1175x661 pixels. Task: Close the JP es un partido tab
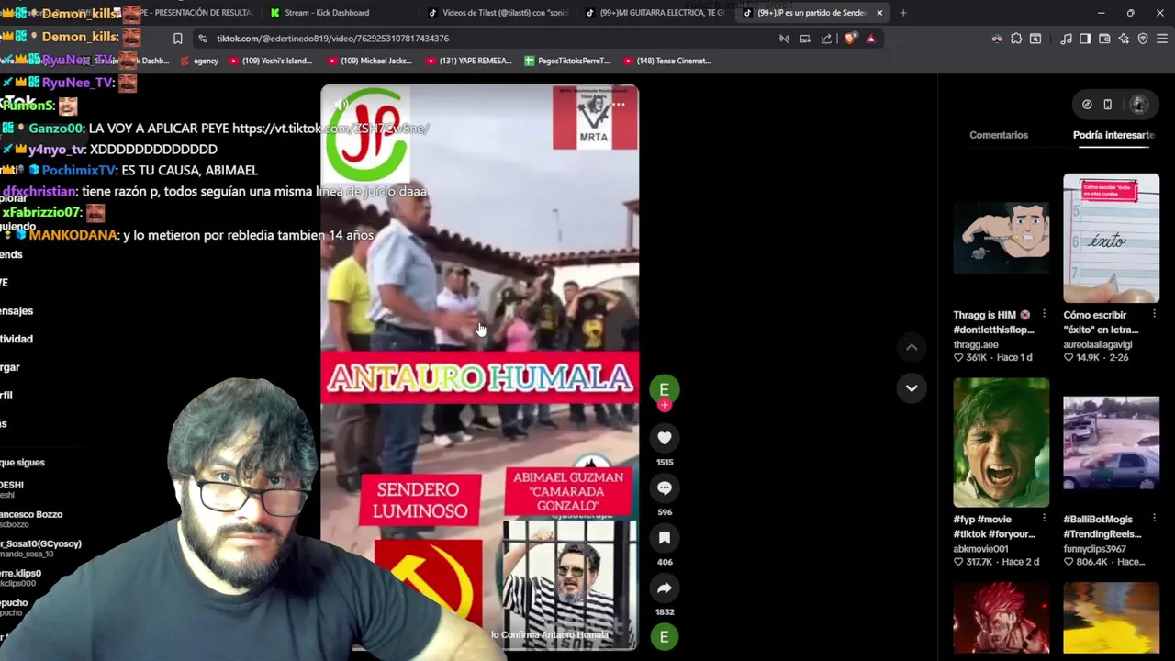tap(879, 13)
